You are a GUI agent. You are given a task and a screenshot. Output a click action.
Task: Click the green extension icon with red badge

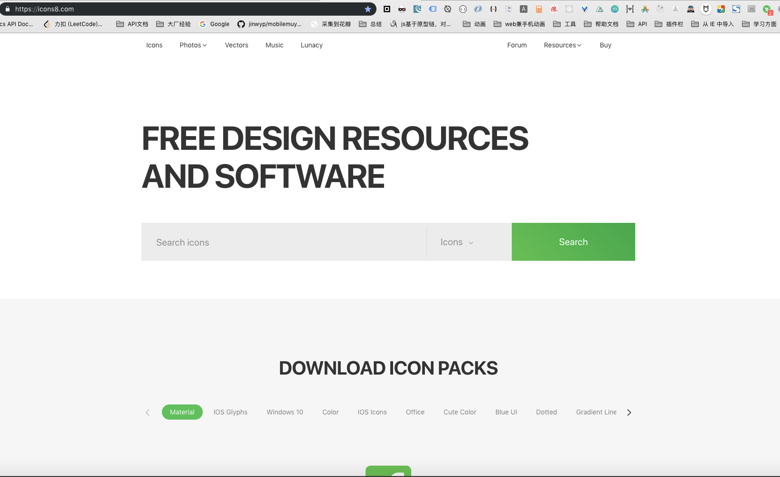767,9
